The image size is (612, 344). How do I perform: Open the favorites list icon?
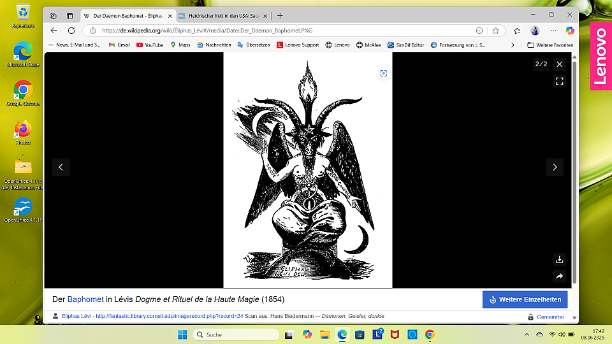click(x=517, y=31)
